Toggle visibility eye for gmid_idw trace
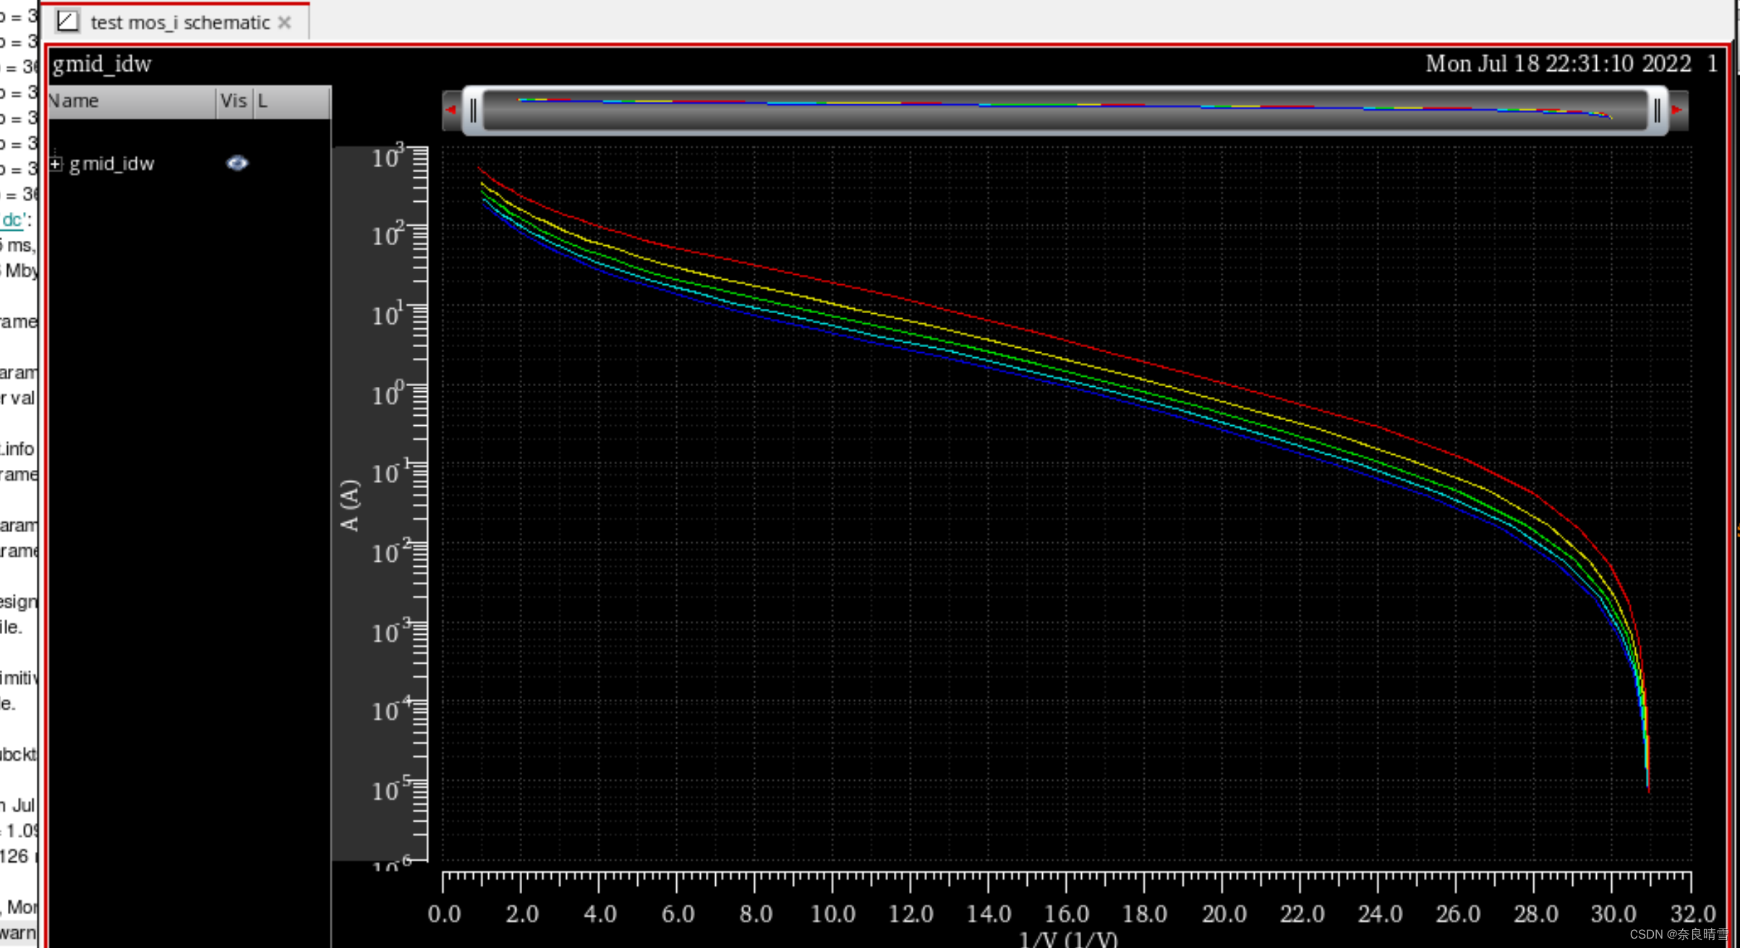Image resolution: width=1740 pixels, height=948 pixels. click(236, 163)
